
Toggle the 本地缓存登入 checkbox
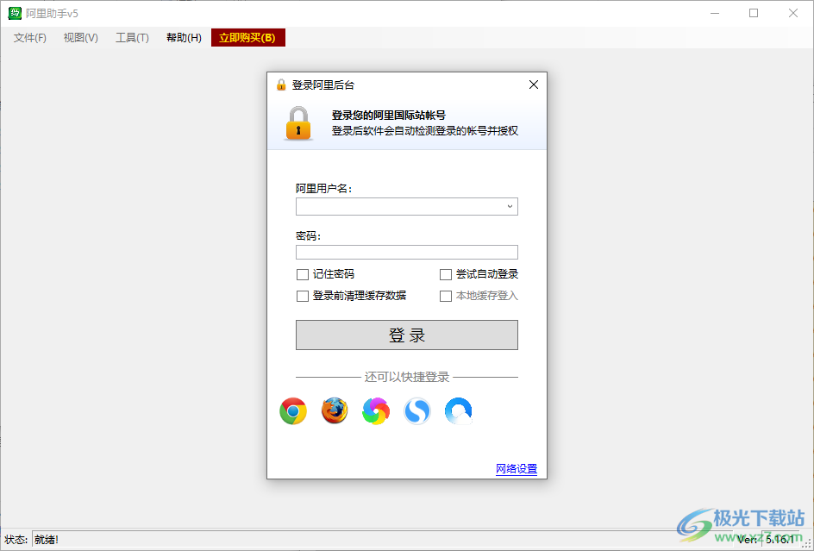(446, 296)
